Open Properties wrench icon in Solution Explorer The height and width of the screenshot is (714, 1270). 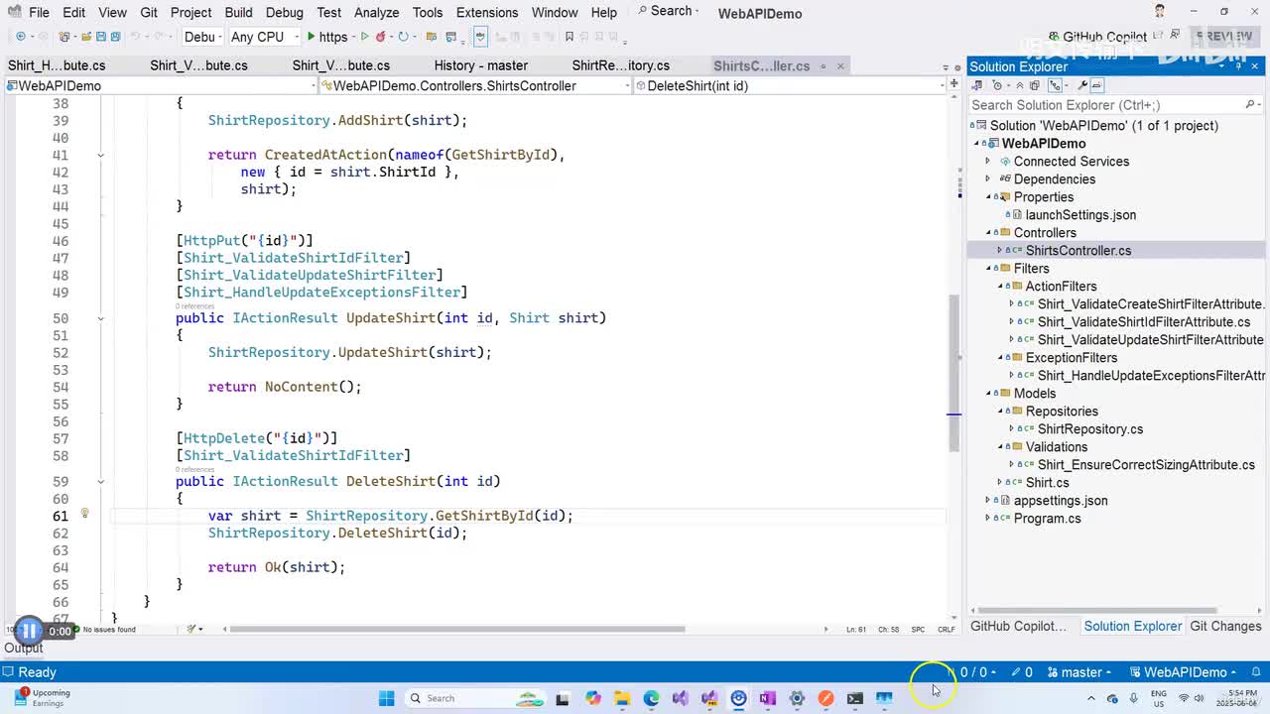(1082, 86)
